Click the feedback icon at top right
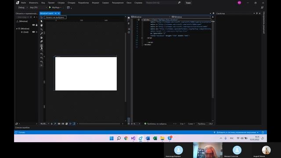The image size is (281, 158). click(262, 7)
